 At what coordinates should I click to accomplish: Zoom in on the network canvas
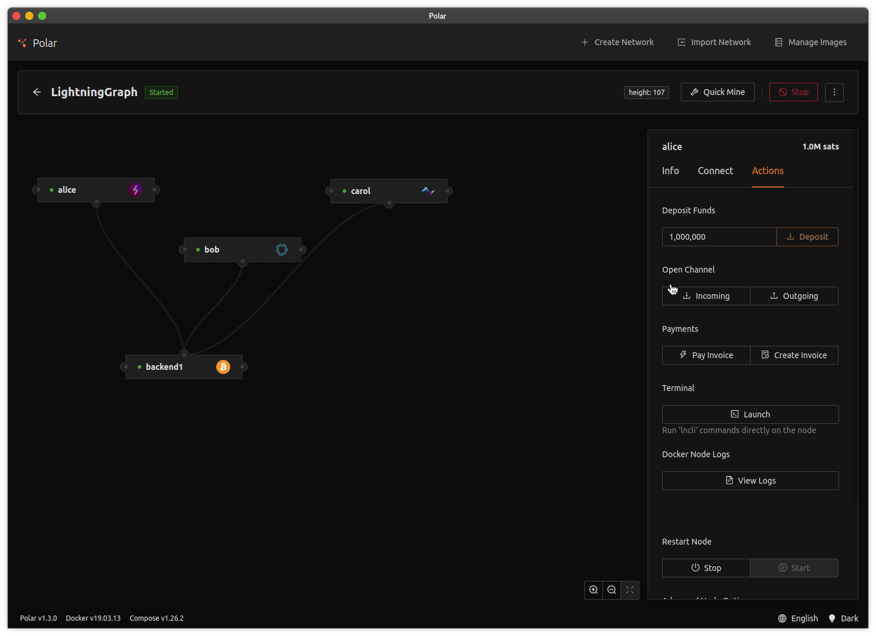click(594, 590)
